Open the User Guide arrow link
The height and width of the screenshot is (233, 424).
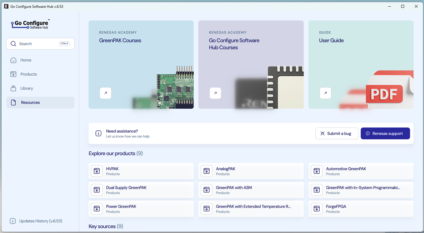coord(325,93)
